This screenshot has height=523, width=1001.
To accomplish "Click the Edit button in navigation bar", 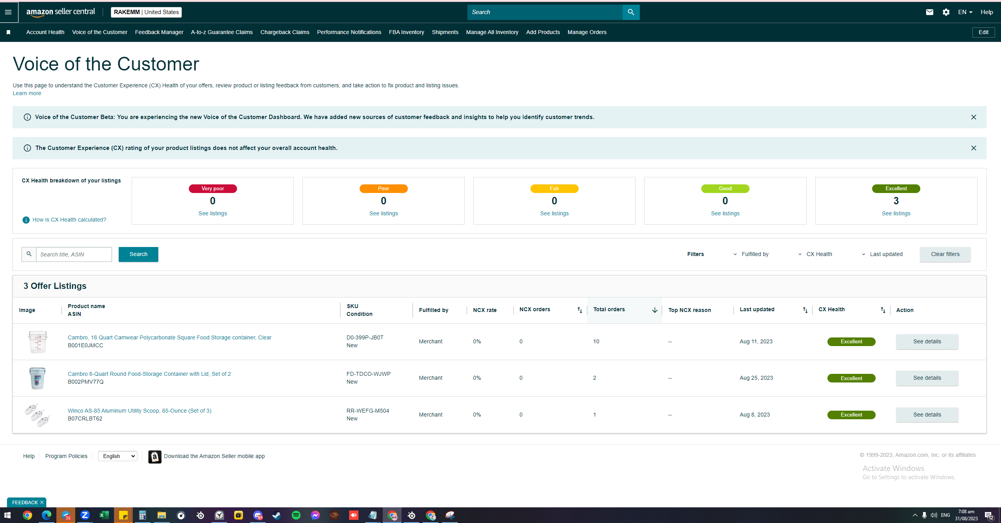I will (x=983, y=32).
